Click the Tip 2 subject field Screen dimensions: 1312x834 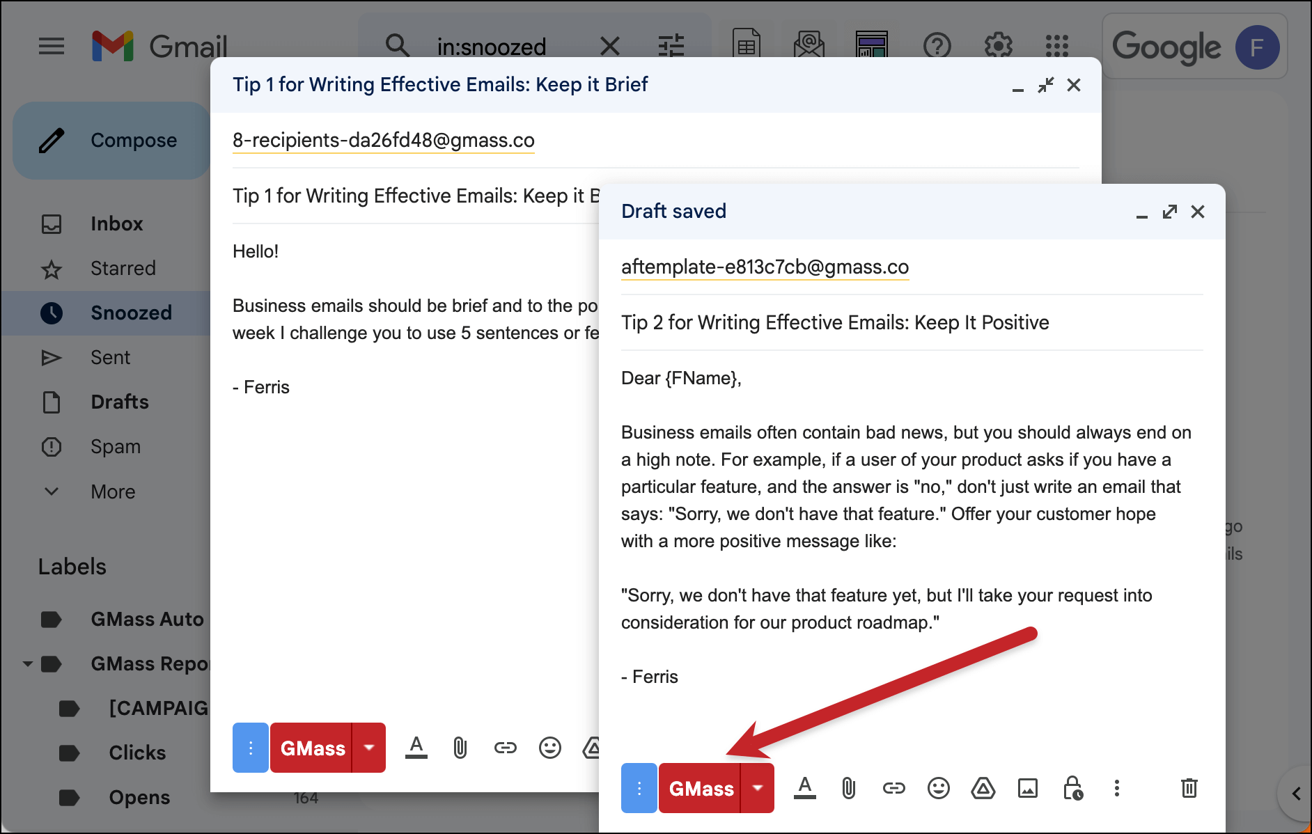point(912,323)
